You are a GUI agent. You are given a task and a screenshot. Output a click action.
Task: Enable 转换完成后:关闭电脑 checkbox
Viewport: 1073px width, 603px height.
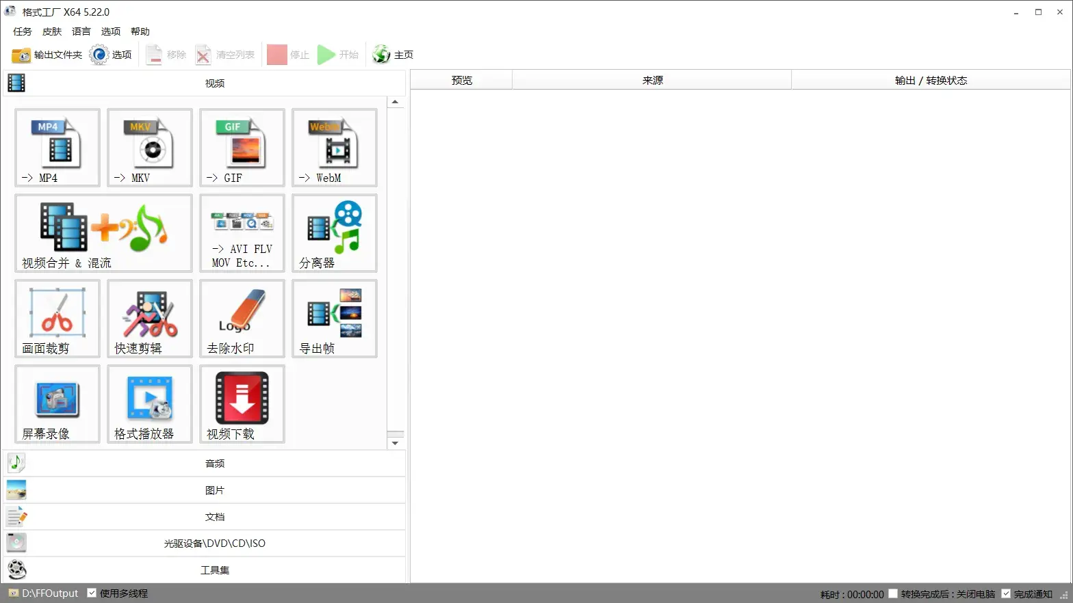893,593
